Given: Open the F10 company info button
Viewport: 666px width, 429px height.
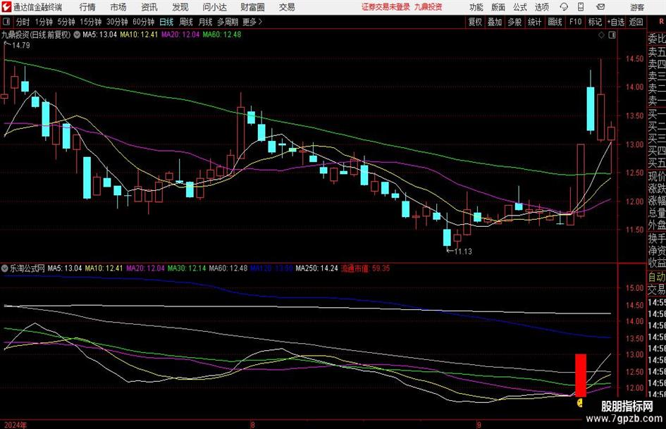Looking at the screenshot, I should [576, 22].
